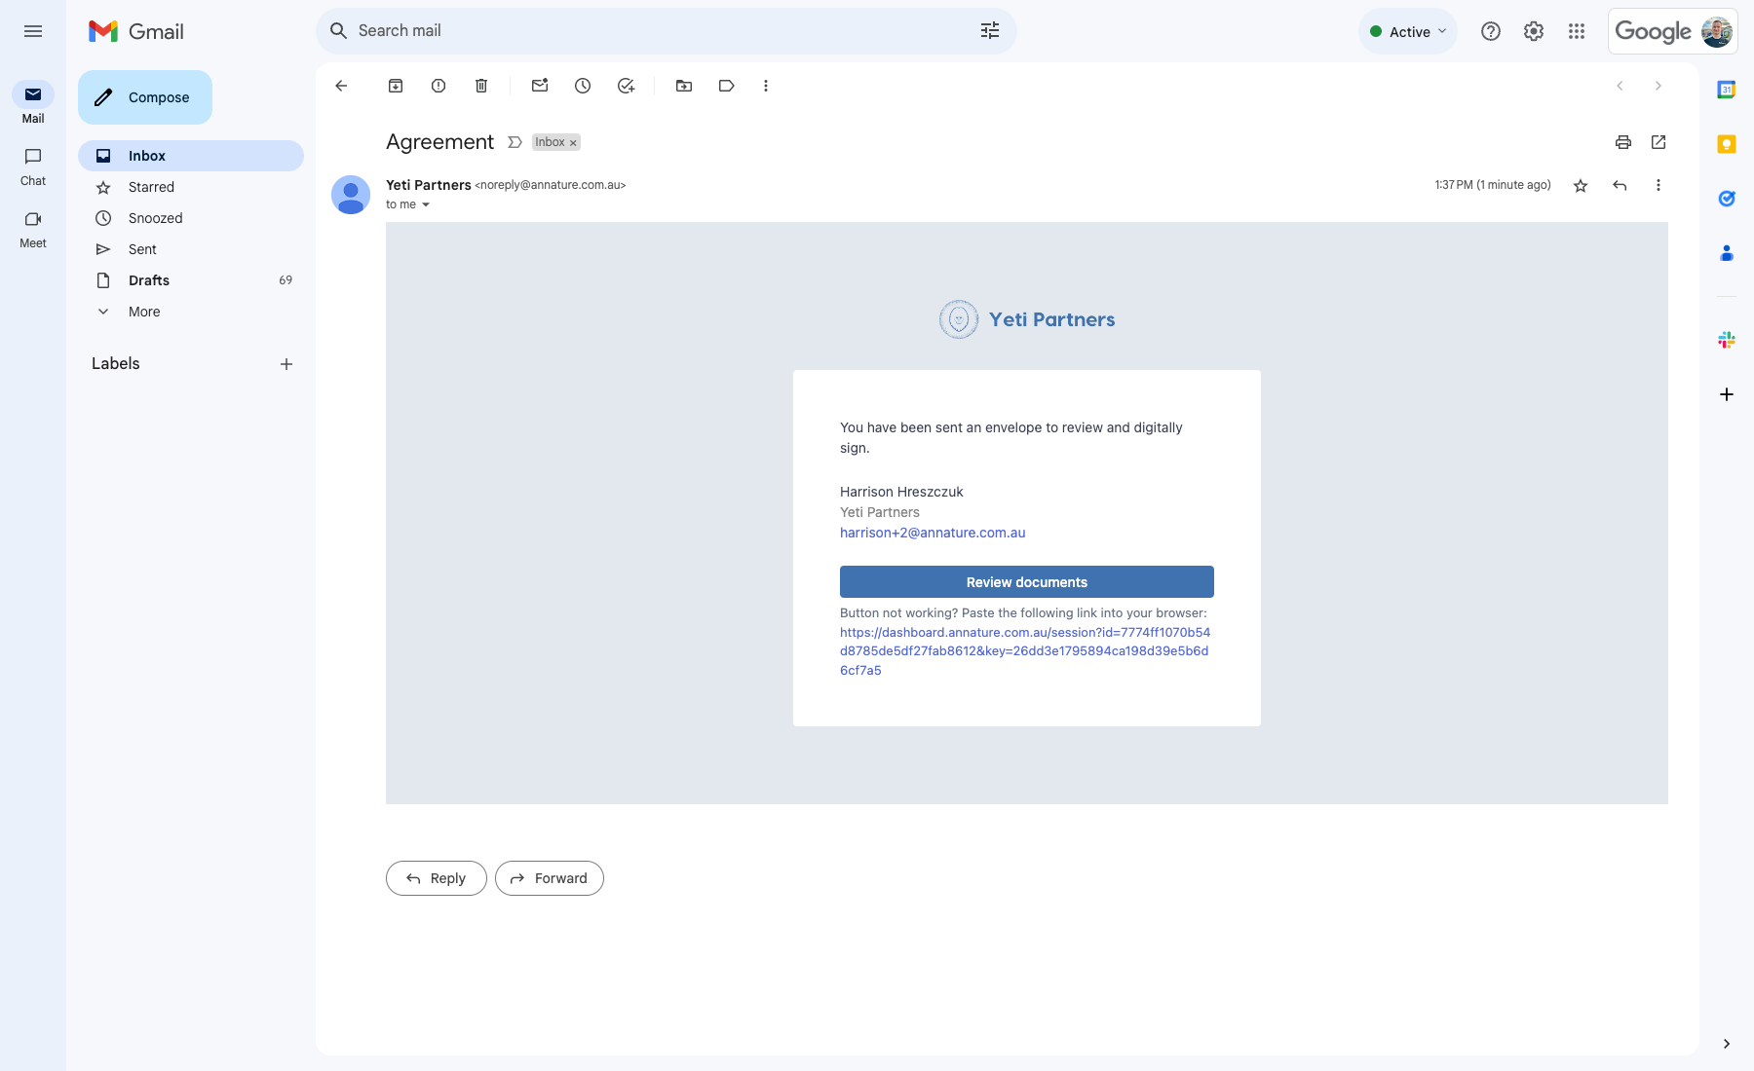Screen dimensions: 1754x1071
Task: Open Slack in the side panel
Action: [x=1726, y=339]
